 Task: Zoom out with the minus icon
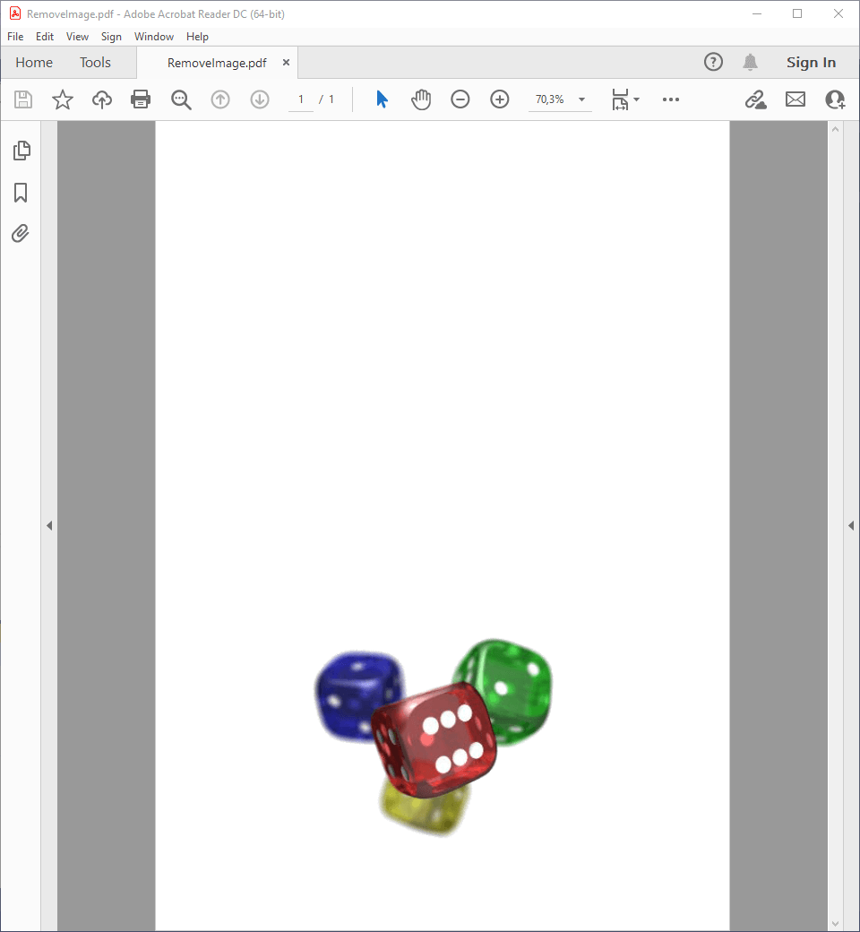click(x=460, y=99)
